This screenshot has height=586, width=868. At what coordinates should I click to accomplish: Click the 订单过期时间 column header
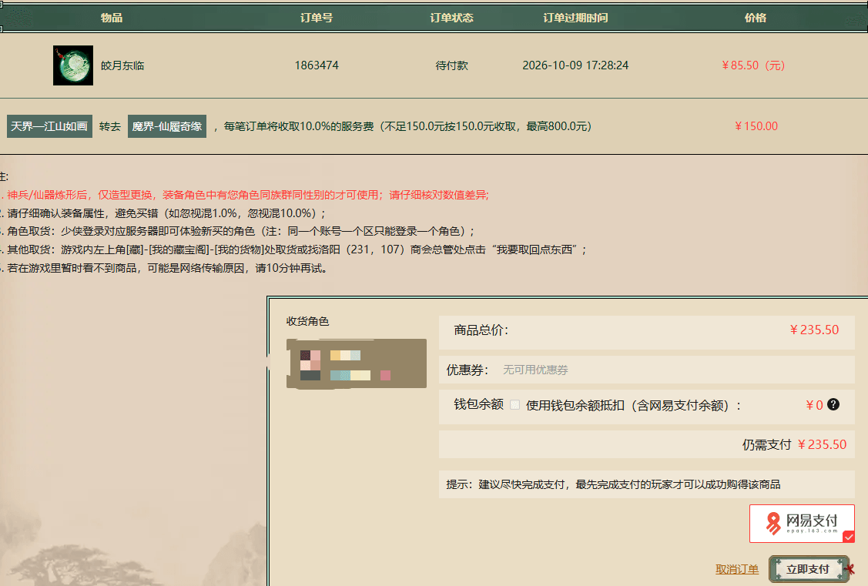pyautogui.click(x=575, y=18)
